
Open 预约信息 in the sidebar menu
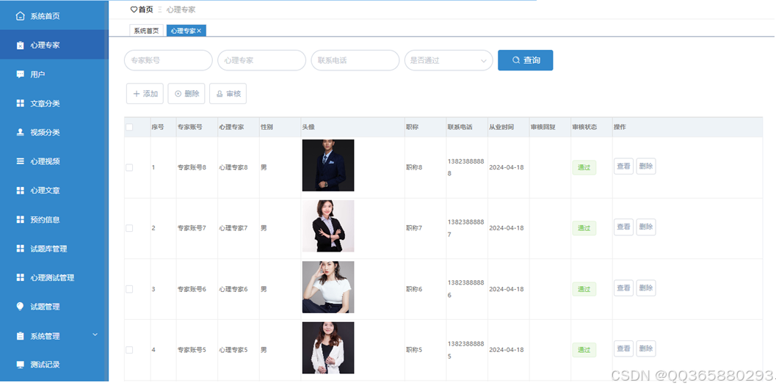point(54,219)
